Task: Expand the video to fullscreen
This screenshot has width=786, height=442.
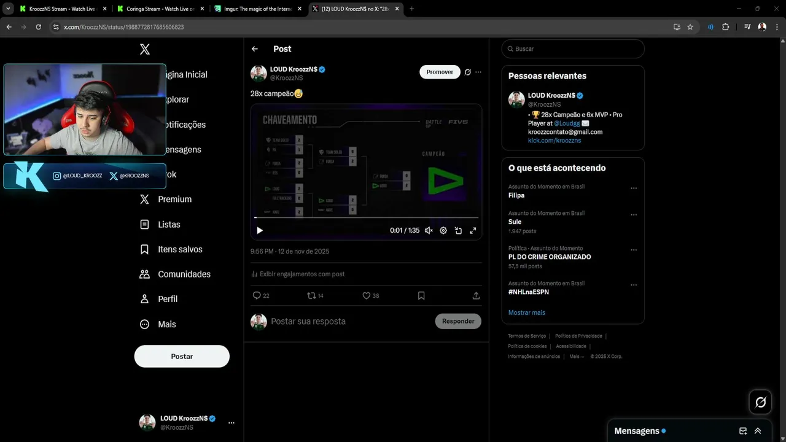Action: [x=473, y=230]
